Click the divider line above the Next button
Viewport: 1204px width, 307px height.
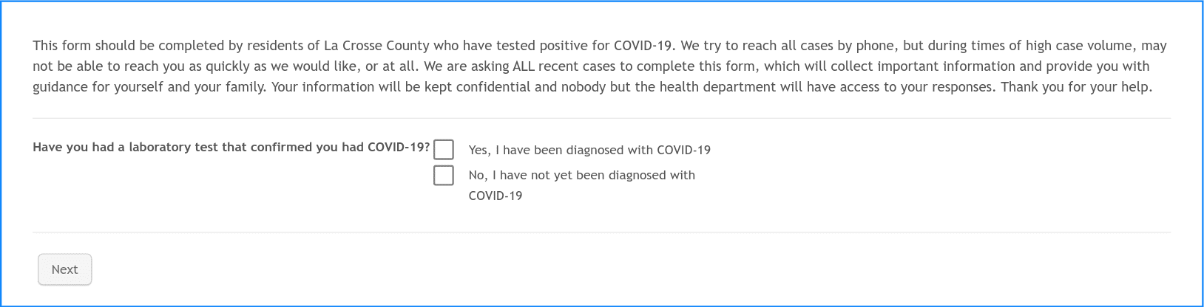click(x=601, y=232)
